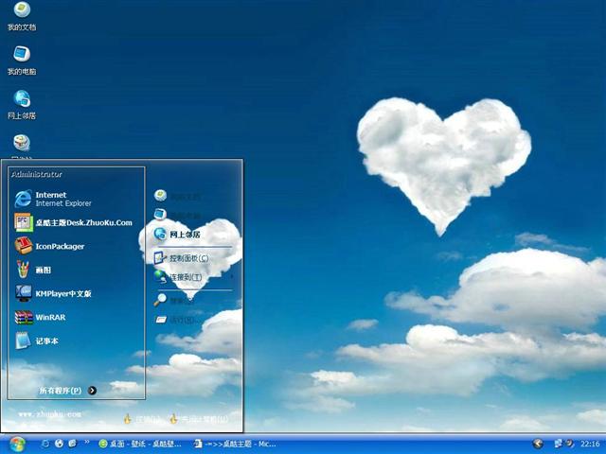Click the first quick launch icon in taskbar
Screen dimensions: 606x454
(45, 444)
